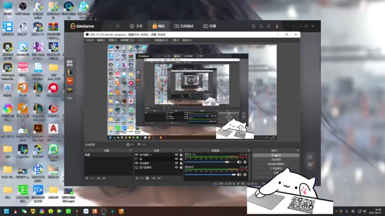Screen dimensions: 385x216
Task: Click the WeGame logo
Action: coord(82,26)
